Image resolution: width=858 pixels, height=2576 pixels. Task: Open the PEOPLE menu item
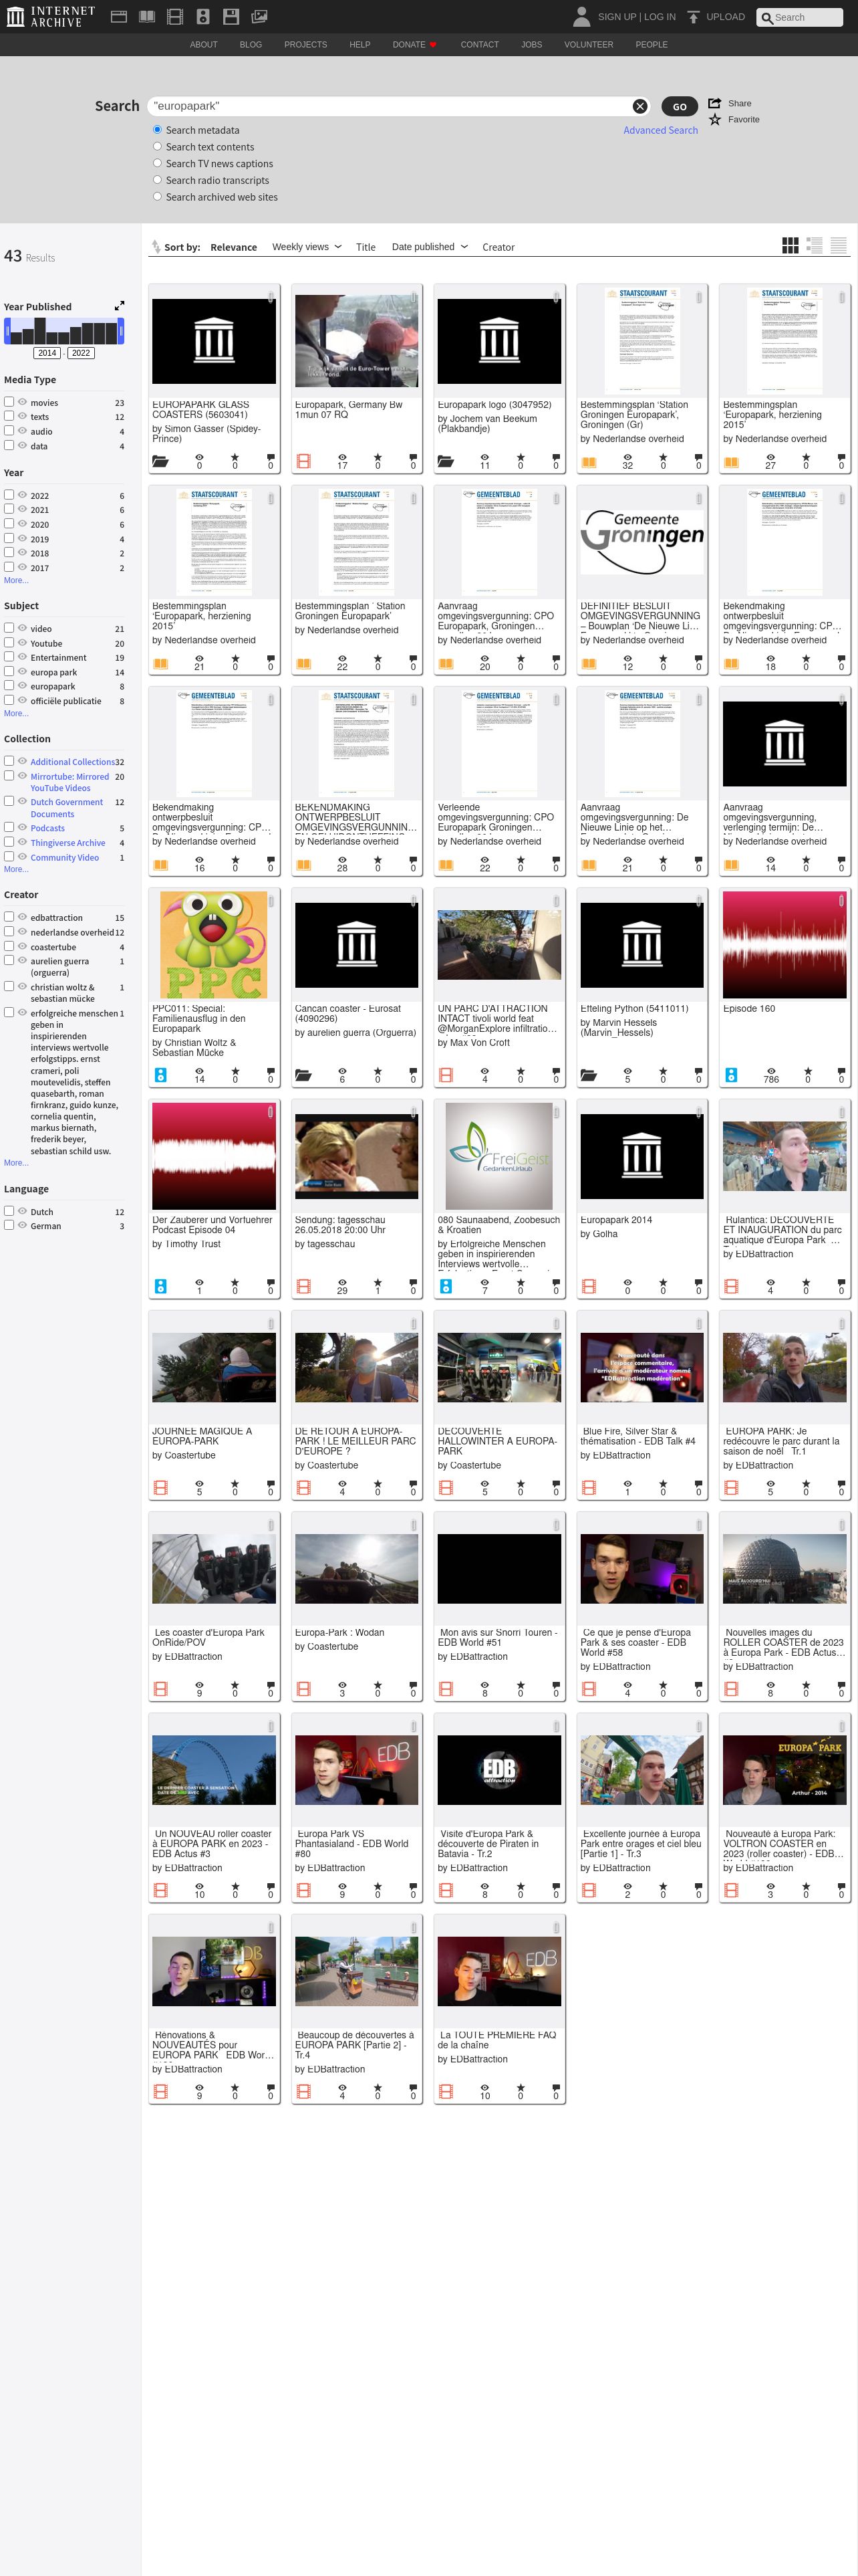coord(652,45)
